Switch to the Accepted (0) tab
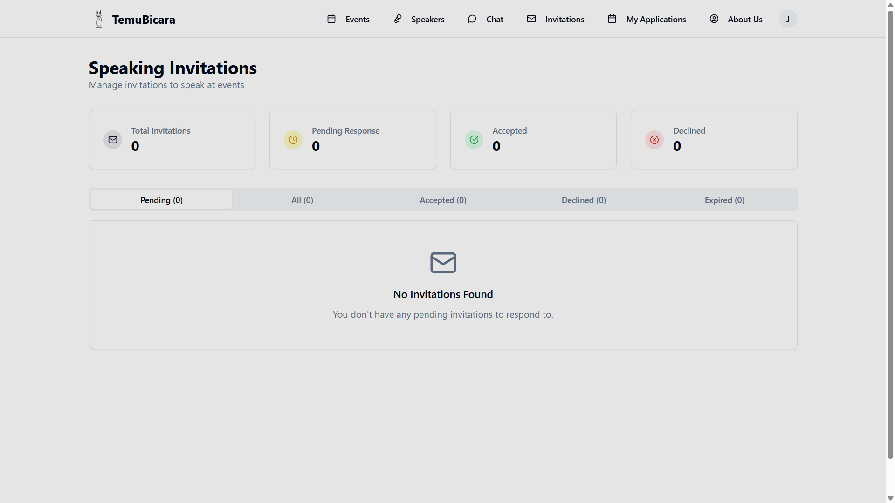 click(x=443, y=200)
